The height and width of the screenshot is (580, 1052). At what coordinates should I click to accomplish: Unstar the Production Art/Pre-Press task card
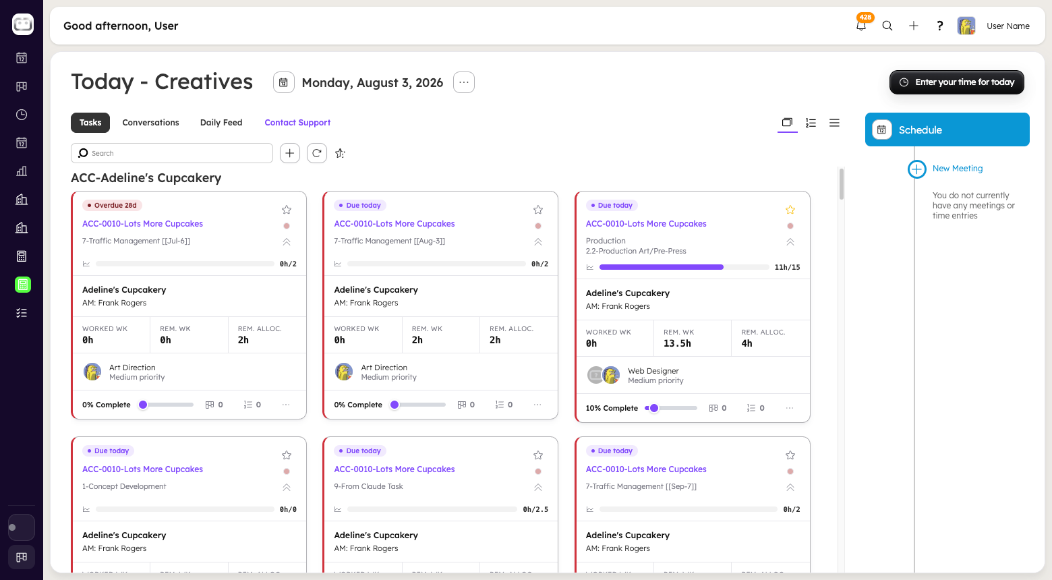[790, 210]
